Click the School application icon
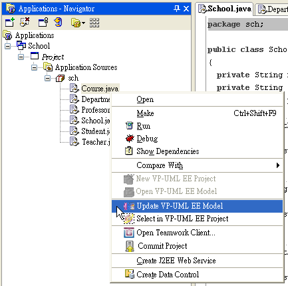This screenshot has height=286, width=288. (21, 45)
